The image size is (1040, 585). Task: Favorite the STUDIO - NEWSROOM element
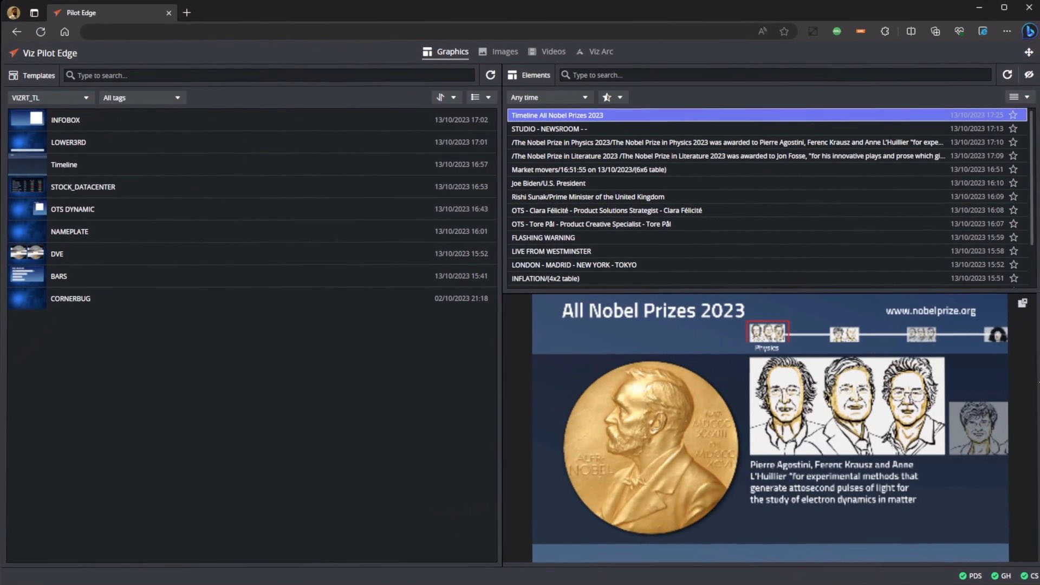coord(1013,128)
